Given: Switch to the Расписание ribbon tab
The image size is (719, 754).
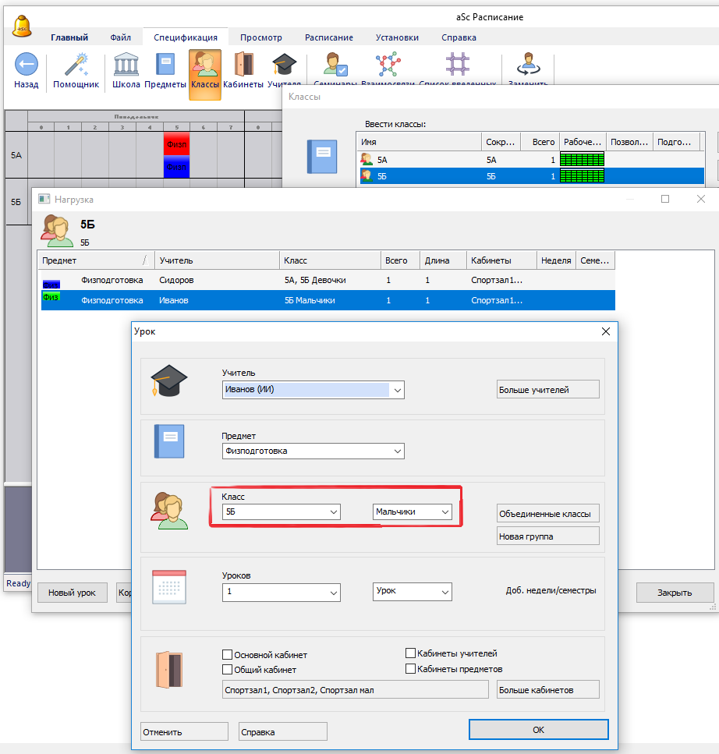Looking at the screenshot, I should (x=328, y=37).
